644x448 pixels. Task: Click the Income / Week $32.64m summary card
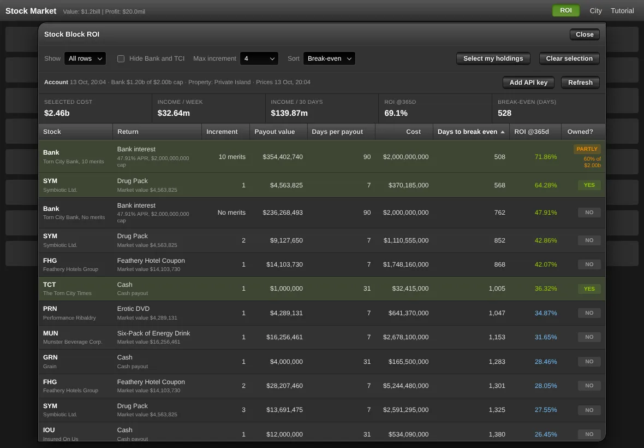click(x=208, y=109)
